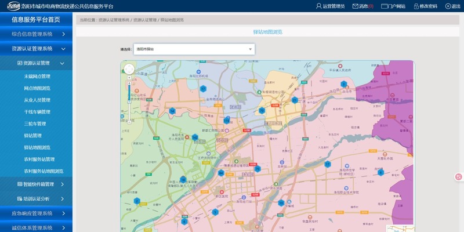464x232 pixels.
Task: Click the 资源认证管理 sidebar icon
Action: pyautogui.click(x=20, y=63)
